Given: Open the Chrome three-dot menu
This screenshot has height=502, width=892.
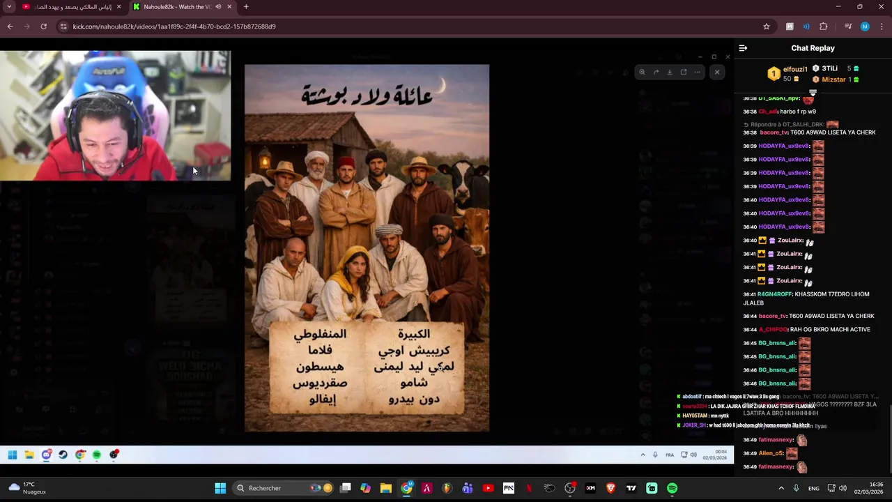Looking at the screenshot, I should click(882, 26).
